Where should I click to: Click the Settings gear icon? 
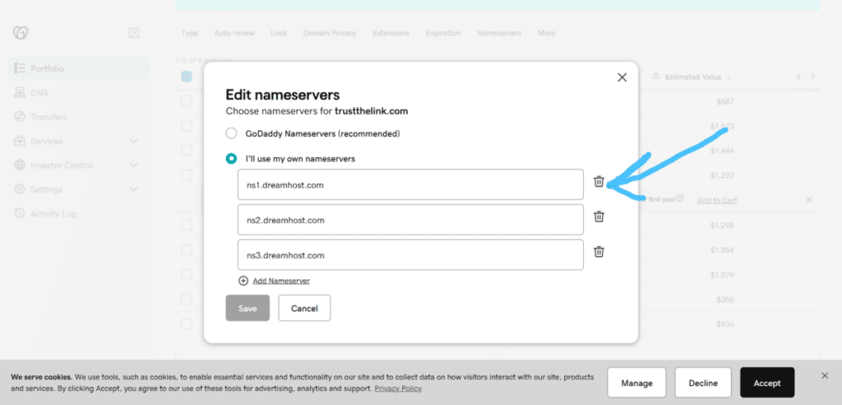coord(20,189)
